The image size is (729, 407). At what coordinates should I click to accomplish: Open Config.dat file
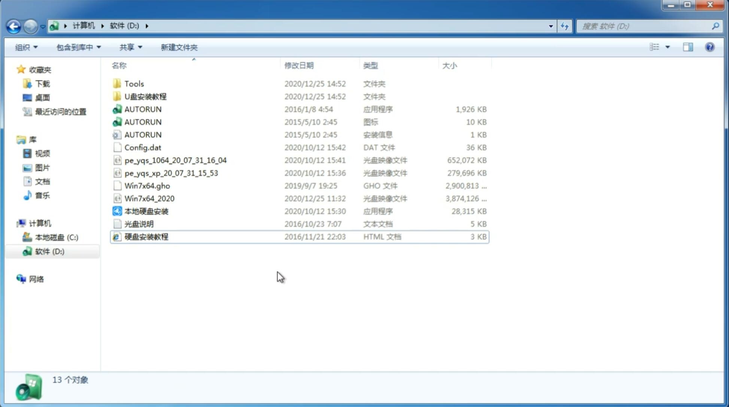142,147
